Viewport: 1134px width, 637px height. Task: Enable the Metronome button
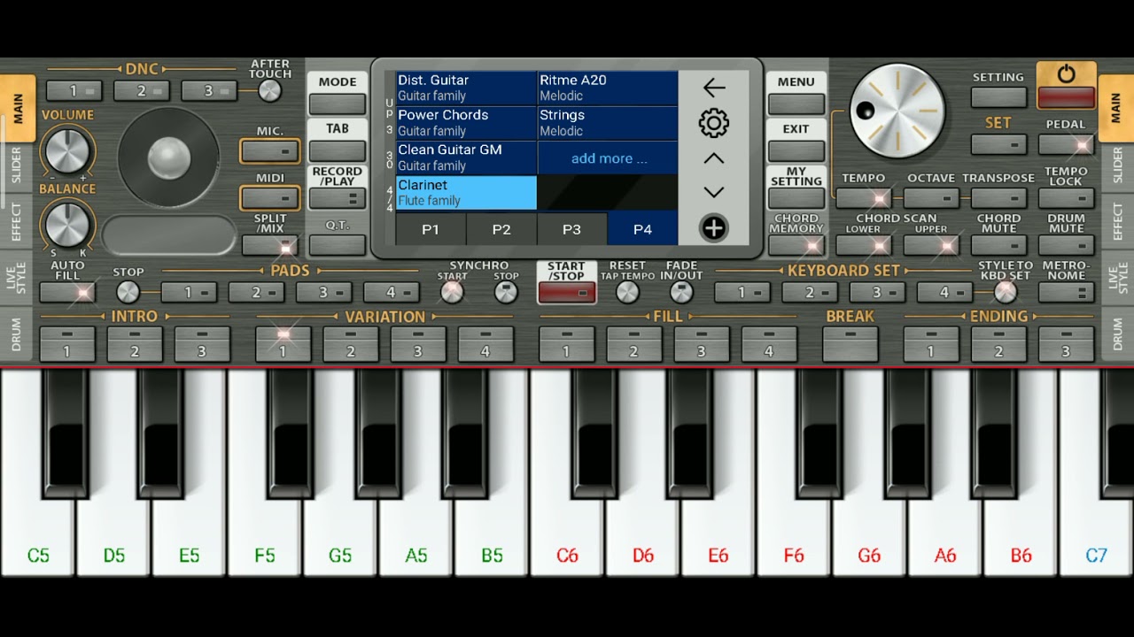[1066, 292]
